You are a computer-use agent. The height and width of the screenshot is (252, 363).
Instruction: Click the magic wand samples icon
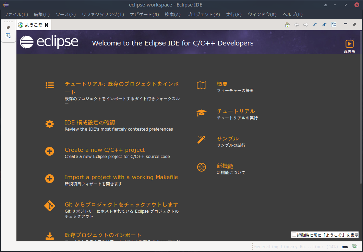pyautogui.click(x=202, y=140)
